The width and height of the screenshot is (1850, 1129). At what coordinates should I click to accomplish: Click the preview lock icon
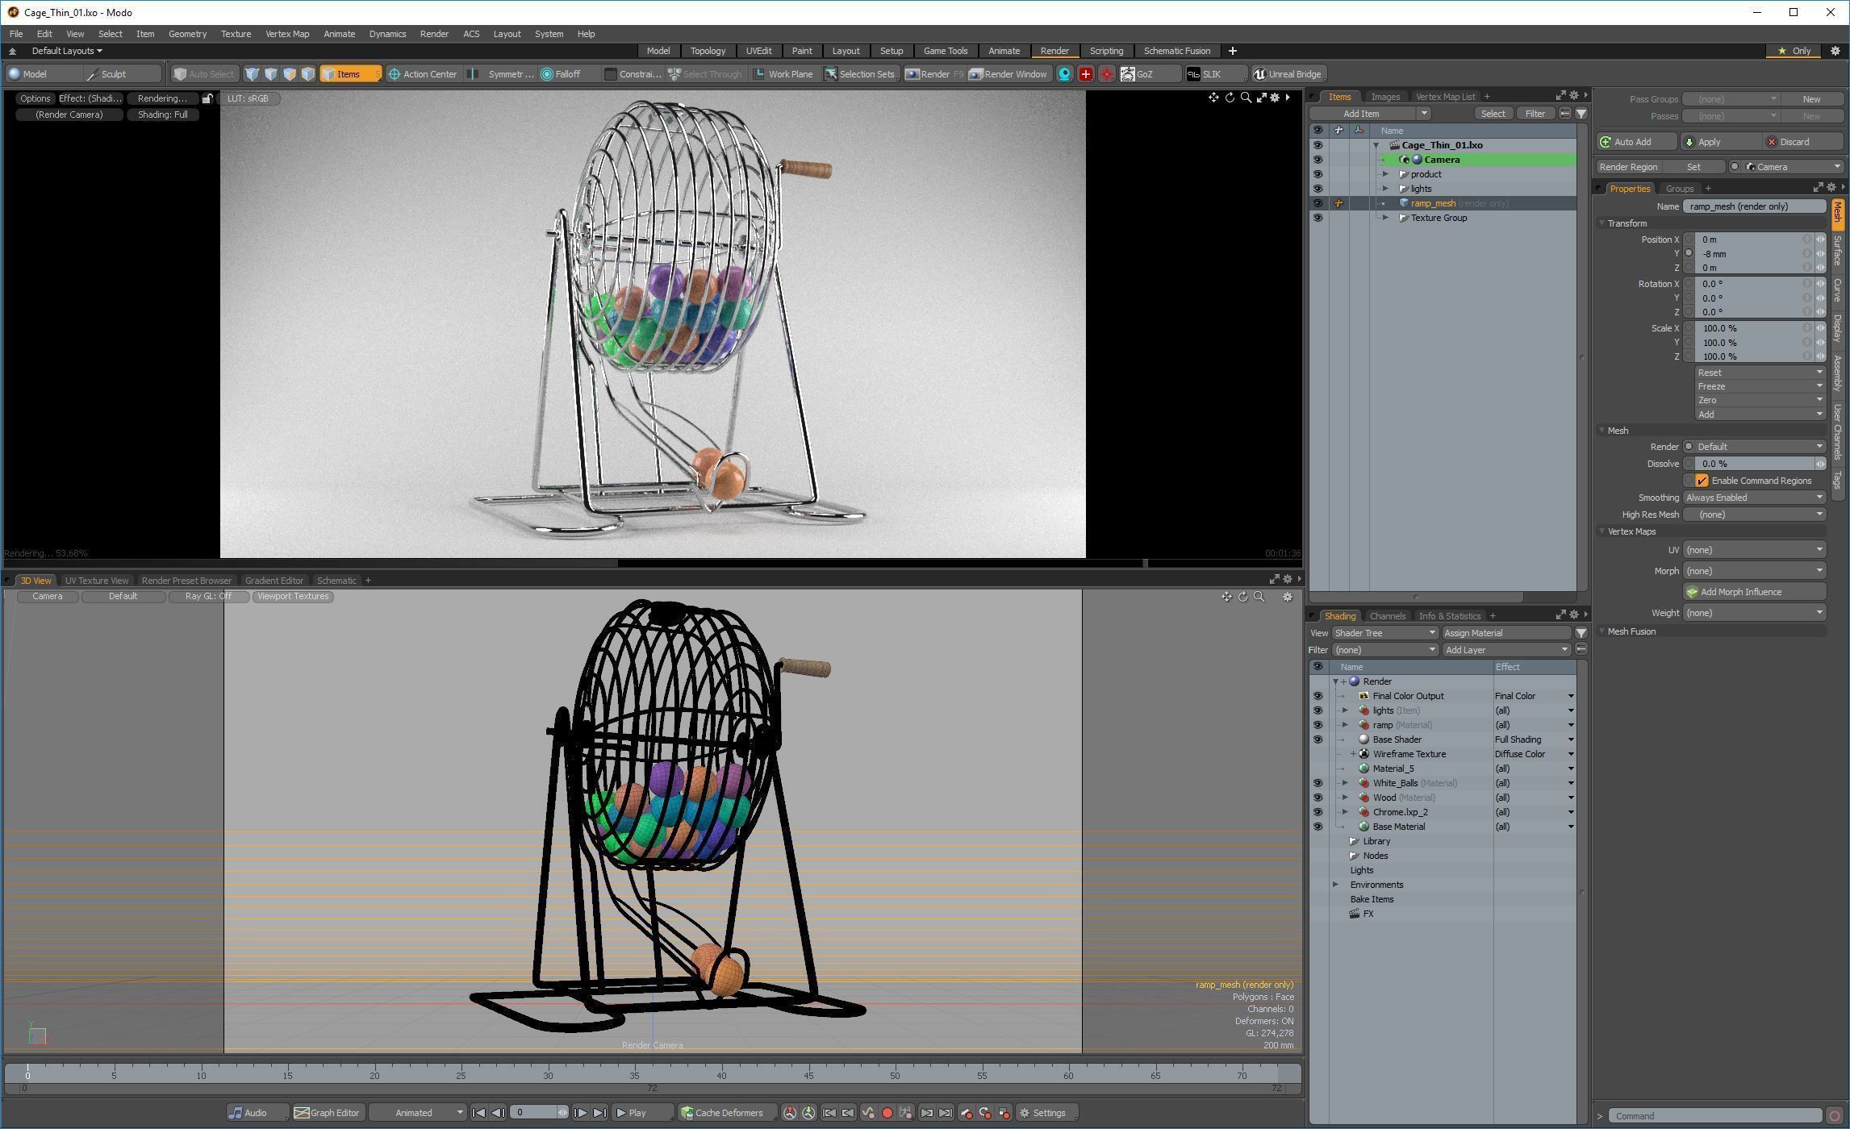click(207, 98)
